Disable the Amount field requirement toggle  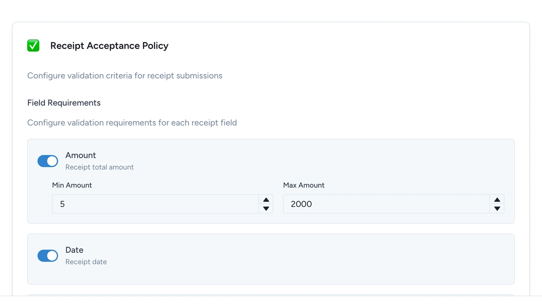pyautogui.click(x=48, y=161)
